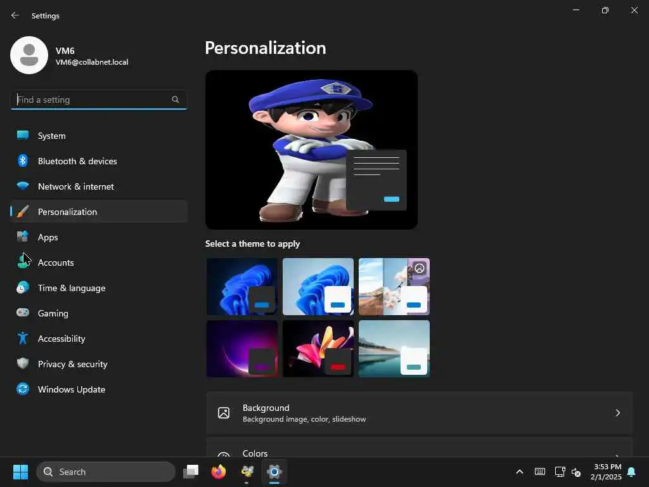Viewport: 649px width, 487px height.
Task: Click the System monitor icon
Action: point(23,136)
